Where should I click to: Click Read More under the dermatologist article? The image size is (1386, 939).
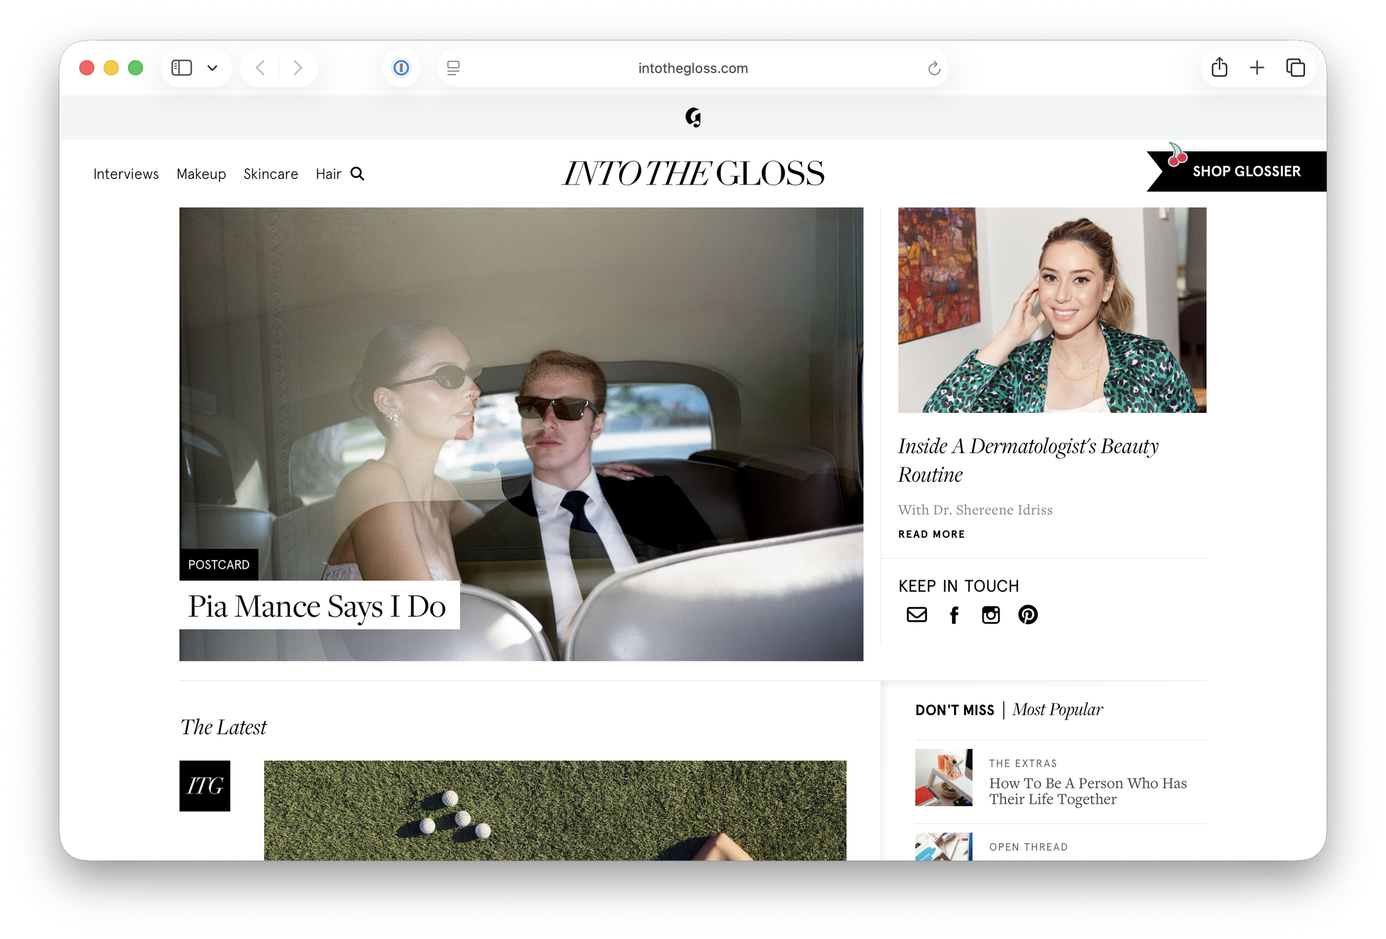point(931,534)
